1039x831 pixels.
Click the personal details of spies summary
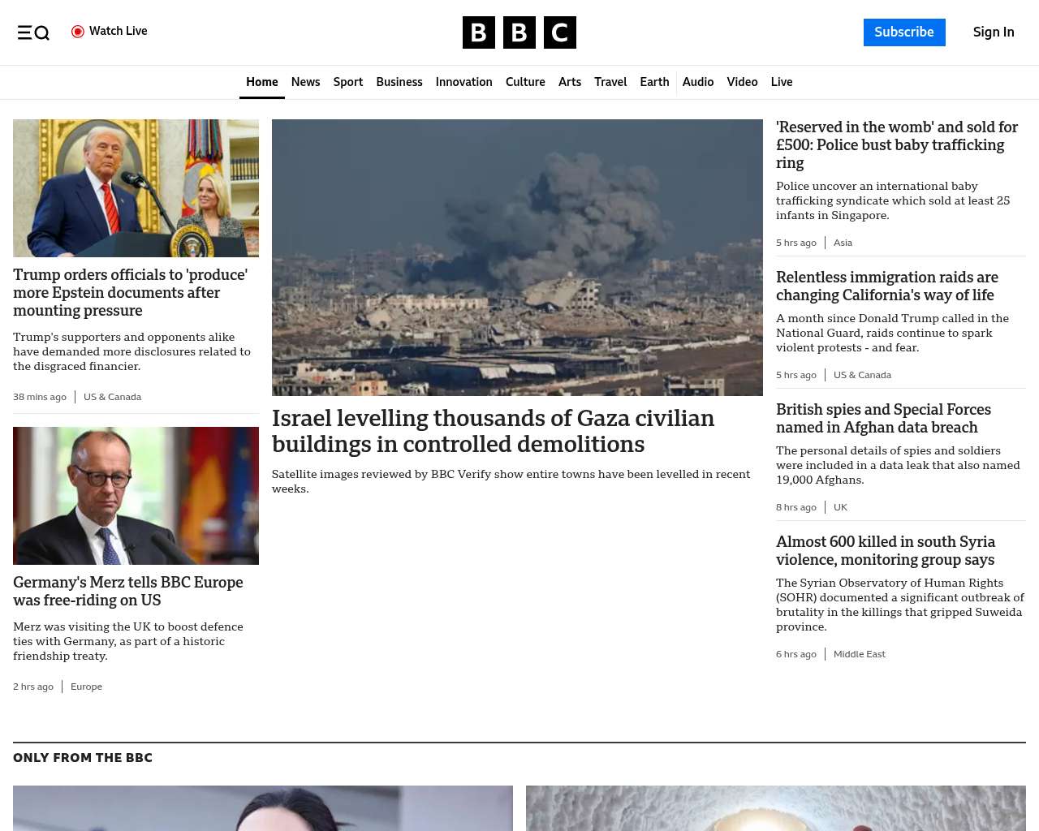coord(898,465)
